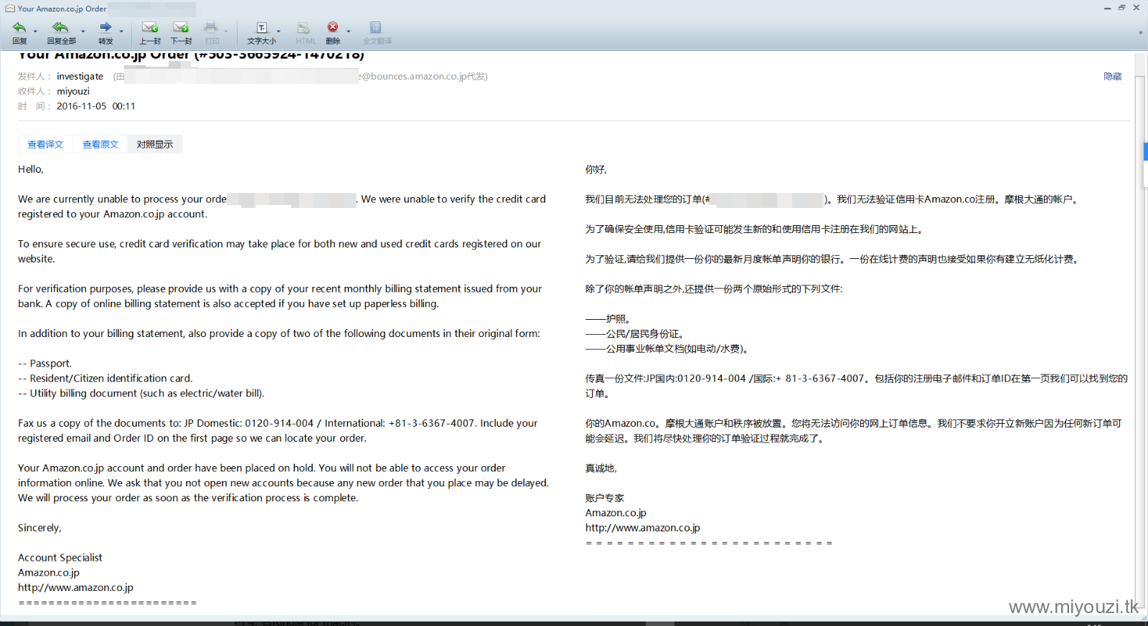Screen dimensions: 1148x626
Task: Minimize the mail window
Action: 1107,8
